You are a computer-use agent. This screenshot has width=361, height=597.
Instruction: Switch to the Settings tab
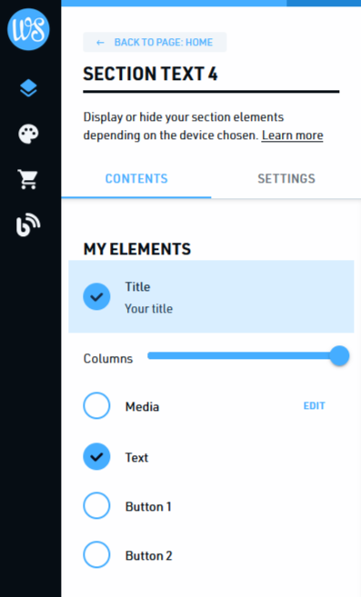click(x=286, y=179)
